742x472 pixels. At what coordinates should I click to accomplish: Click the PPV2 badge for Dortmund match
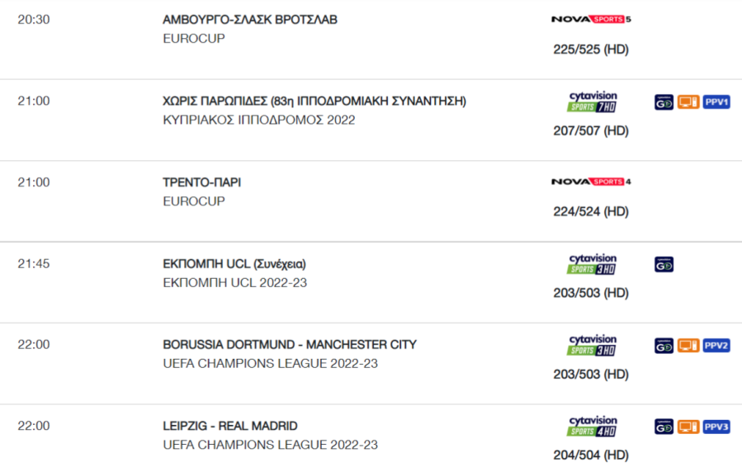716,346
